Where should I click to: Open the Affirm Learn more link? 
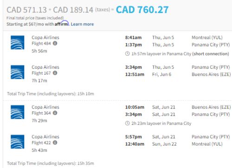pos(82,24)
